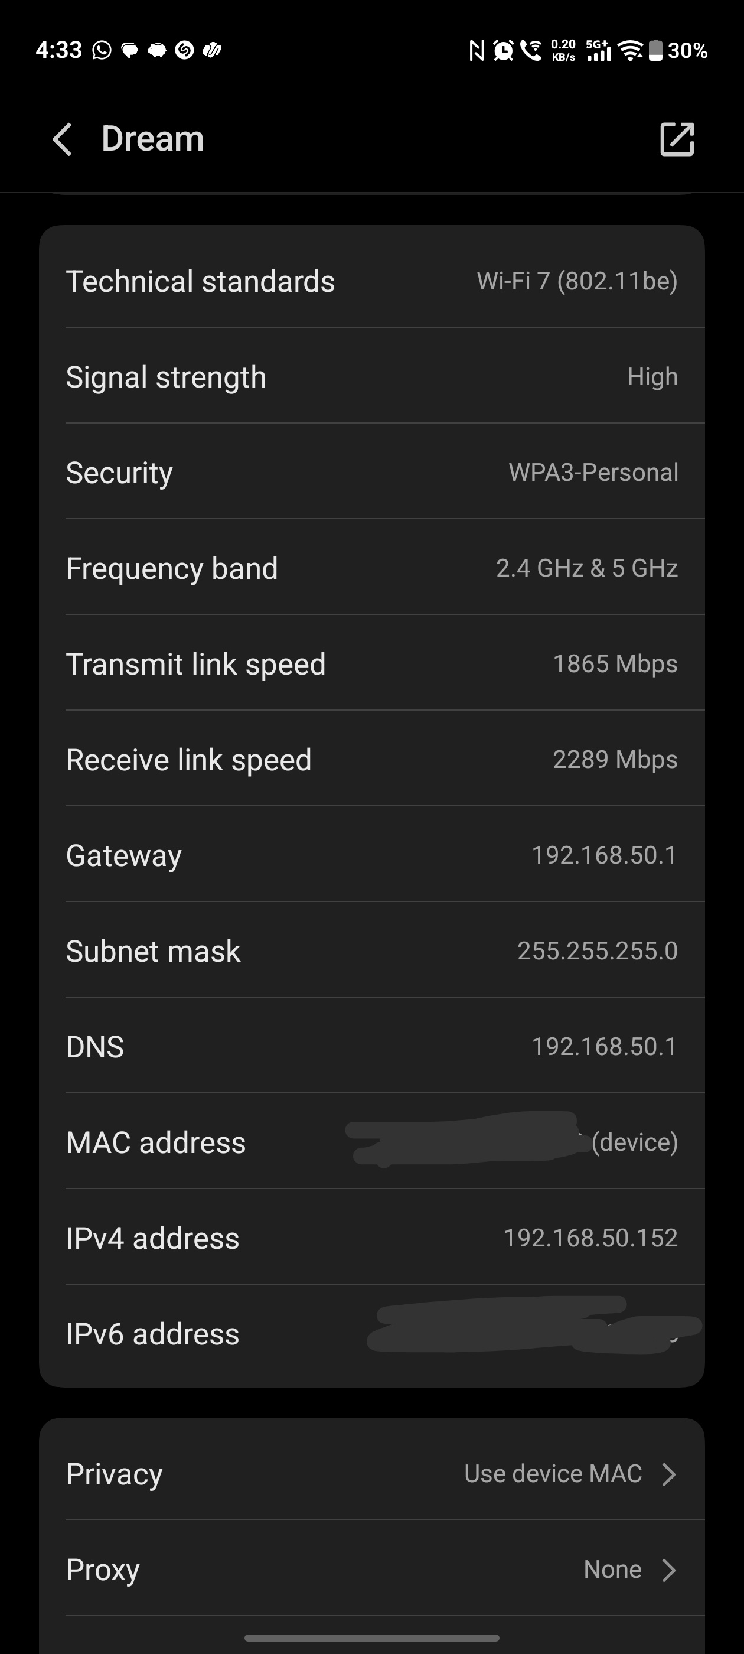Tap the back arrow next to Dream
Screen dimensions: 744x1654
pyautogui.click(x=62, y=139)
